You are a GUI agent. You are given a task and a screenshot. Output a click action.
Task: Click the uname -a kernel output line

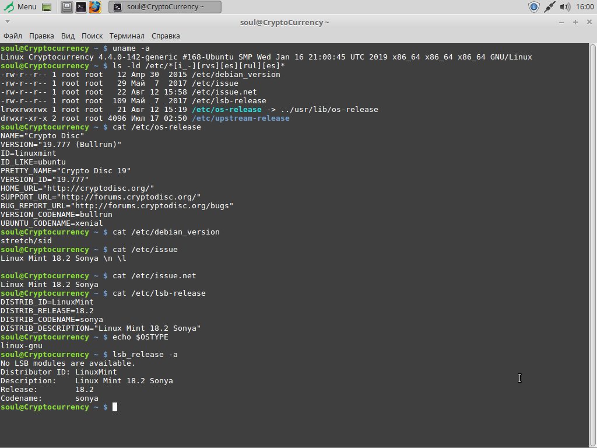click(x=266, y=57)
